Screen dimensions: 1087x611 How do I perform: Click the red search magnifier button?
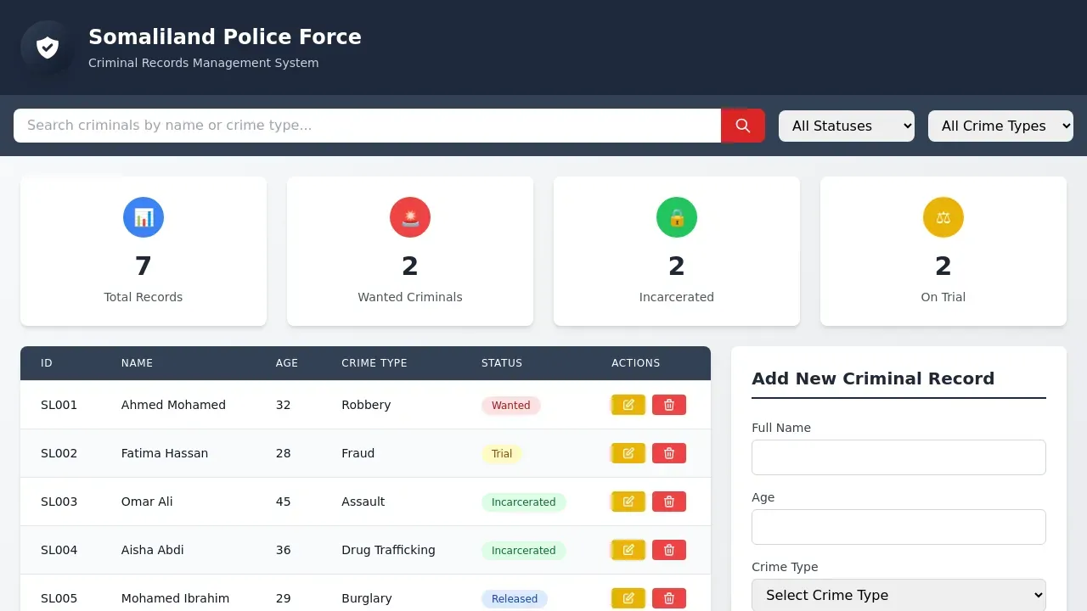(x=742, y=125)
